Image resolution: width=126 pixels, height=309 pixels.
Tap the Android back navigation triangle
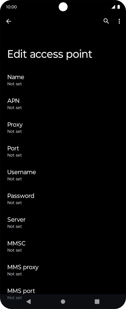(29, 301)
